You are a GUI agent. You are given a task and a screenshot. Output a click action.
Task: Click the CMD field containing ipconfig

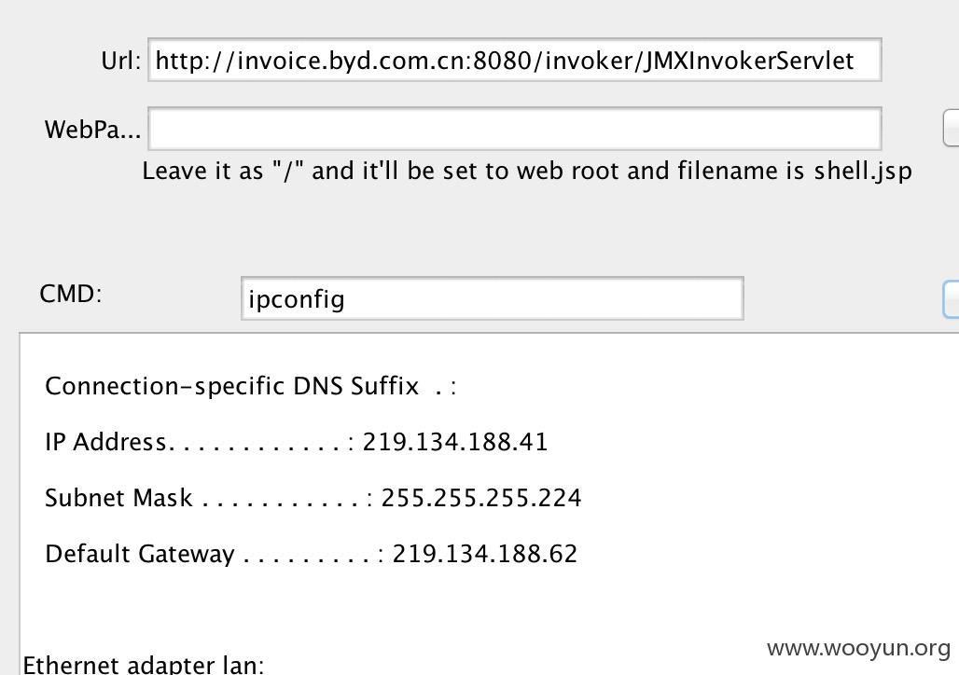pos(493,298)
